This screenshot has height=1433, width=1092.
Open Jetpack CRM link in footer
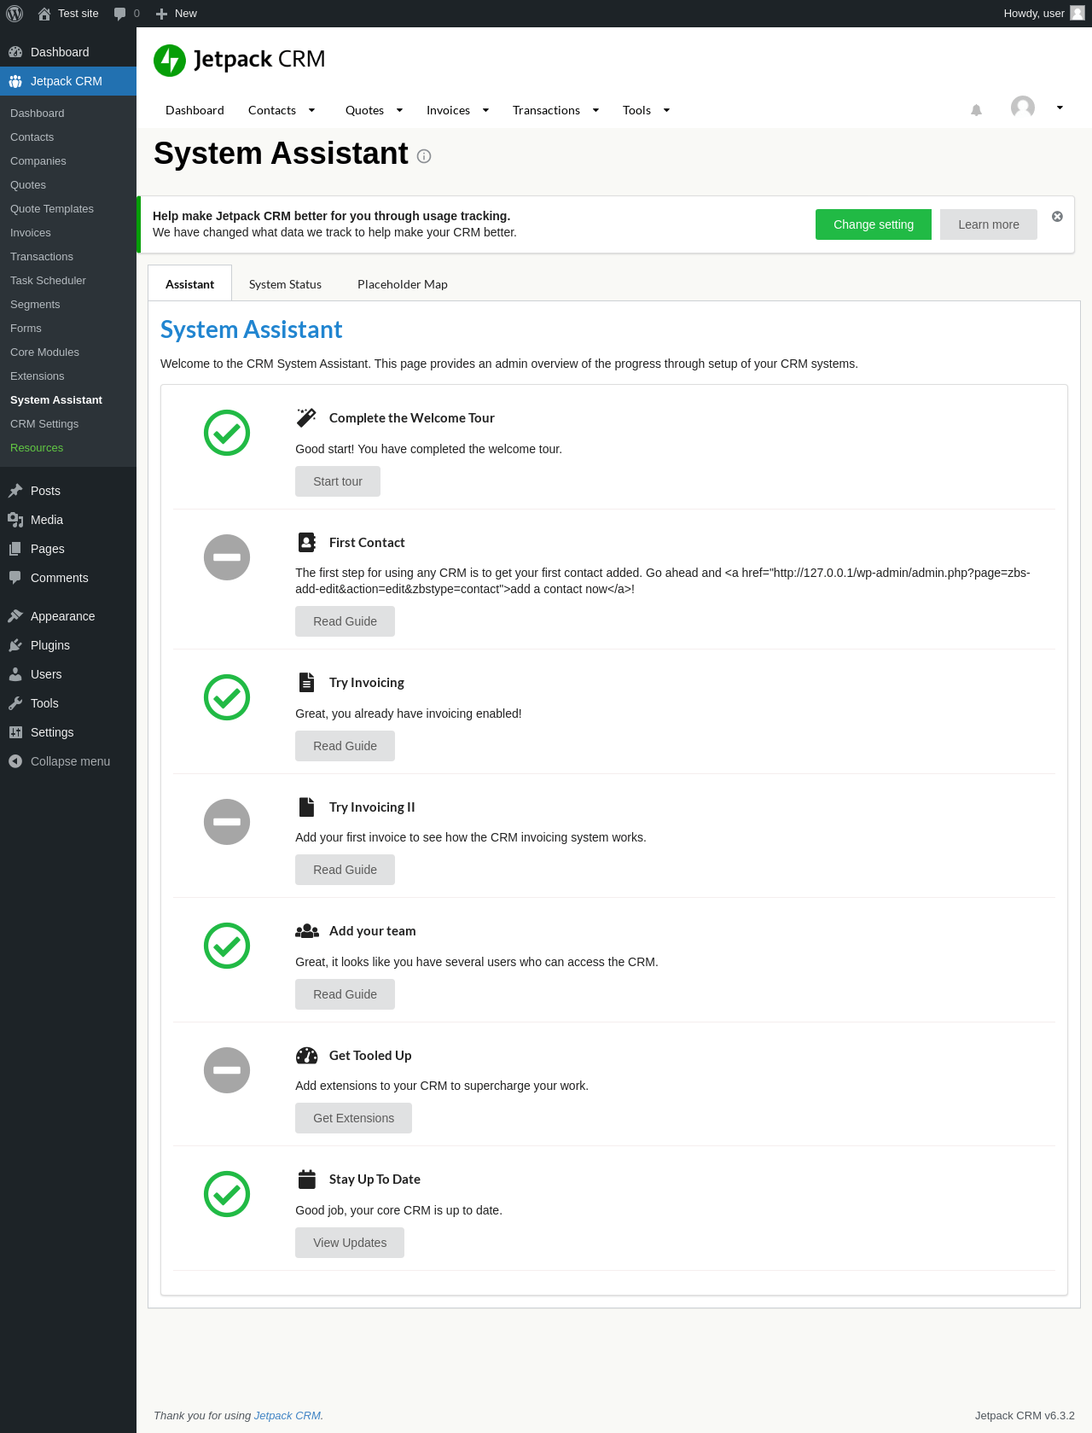click(x=287, y=1415)
